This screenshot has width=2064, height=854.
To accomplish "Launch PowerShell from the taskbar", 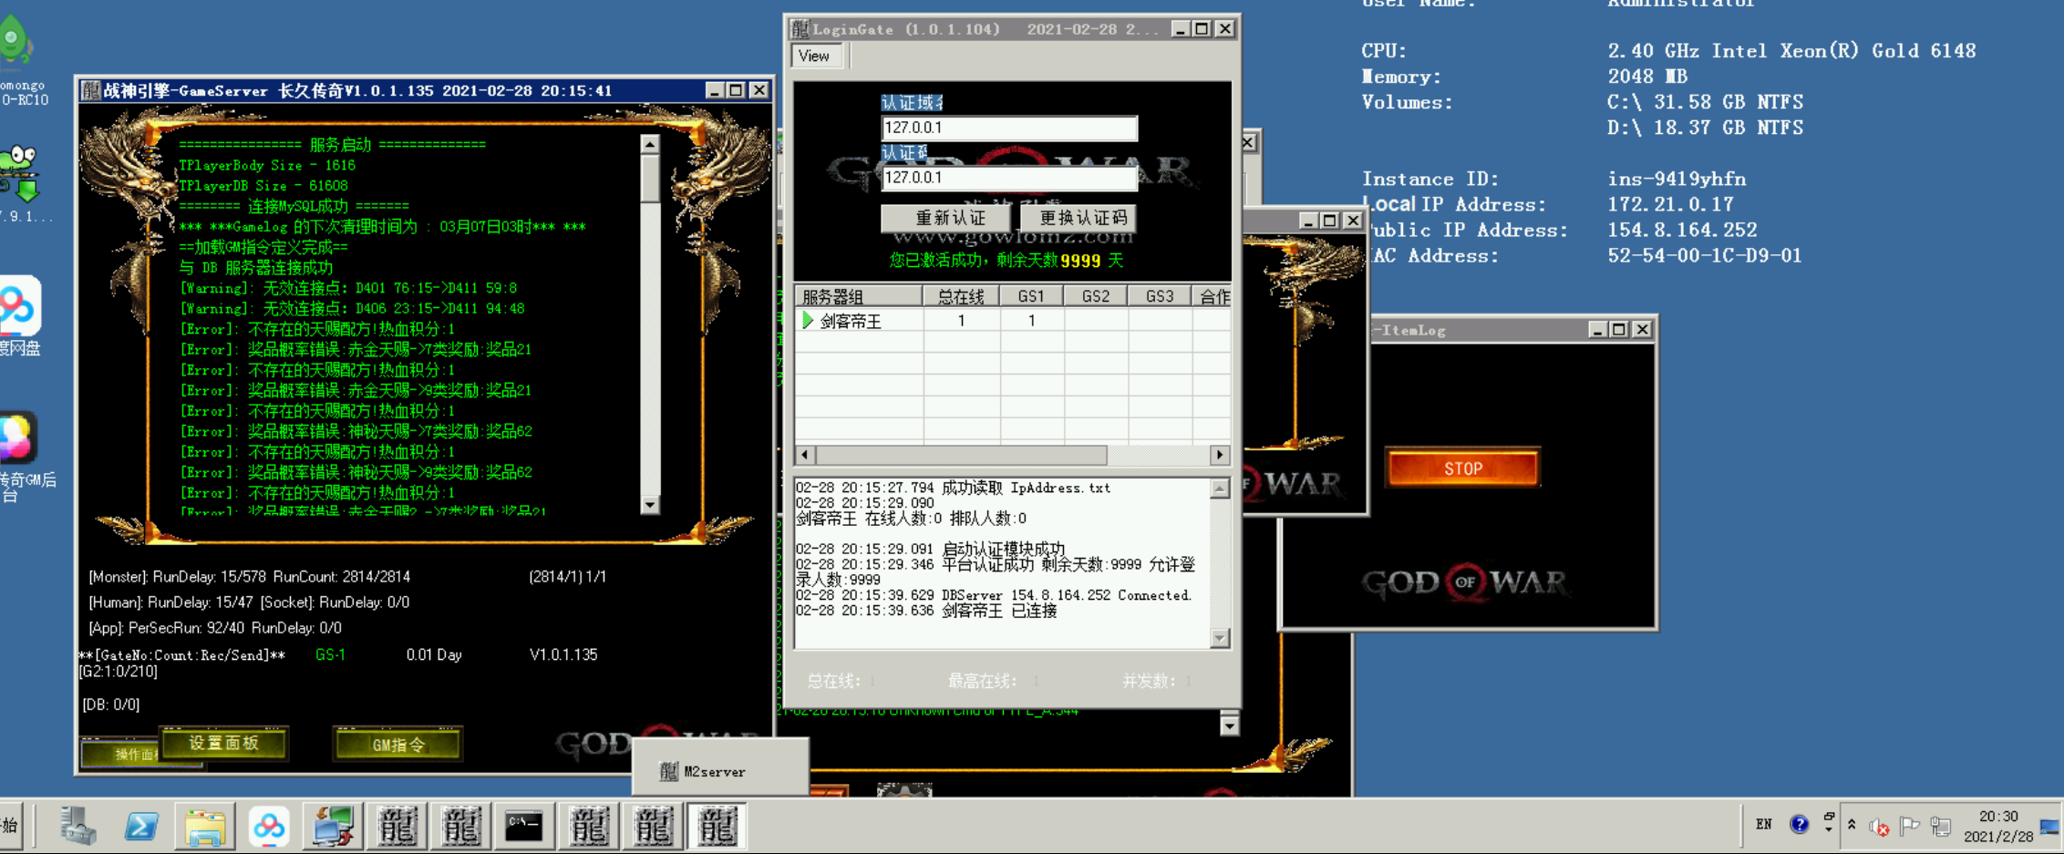I will click(141, 827).
